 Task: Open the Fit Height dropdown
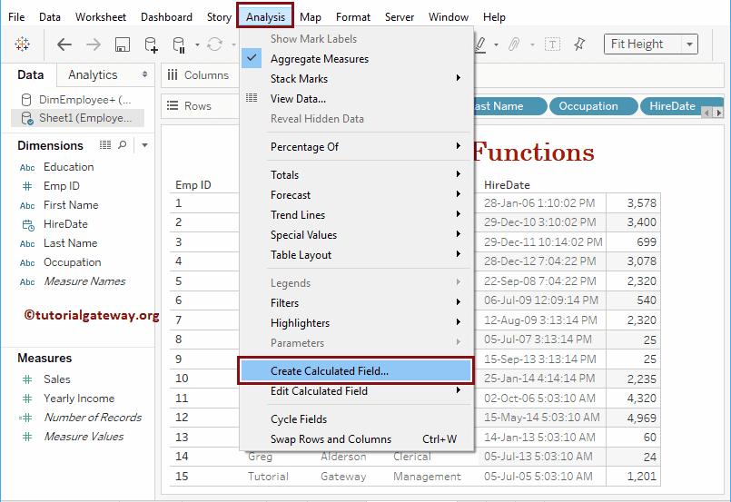click(689, 44)
